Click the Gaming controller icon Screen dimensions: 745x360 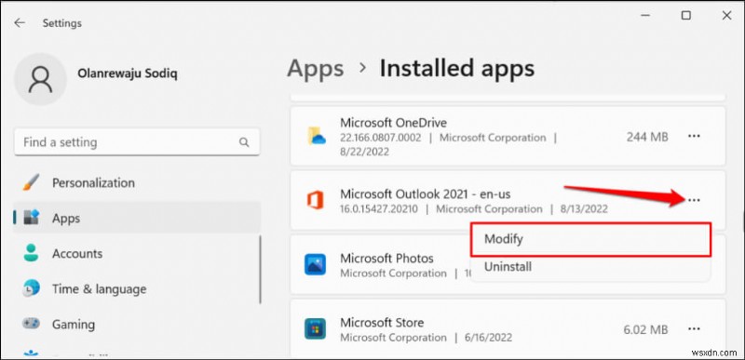pos(32,324)
